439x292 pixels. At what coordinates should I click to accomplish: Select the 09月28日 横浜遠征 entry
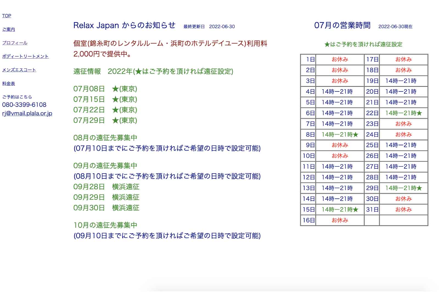(x=106, y=187)
